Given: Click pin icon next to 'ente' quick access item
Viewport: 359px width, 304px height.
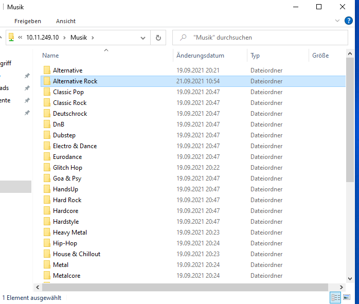Looking at the screenshot, I should 27,100.
